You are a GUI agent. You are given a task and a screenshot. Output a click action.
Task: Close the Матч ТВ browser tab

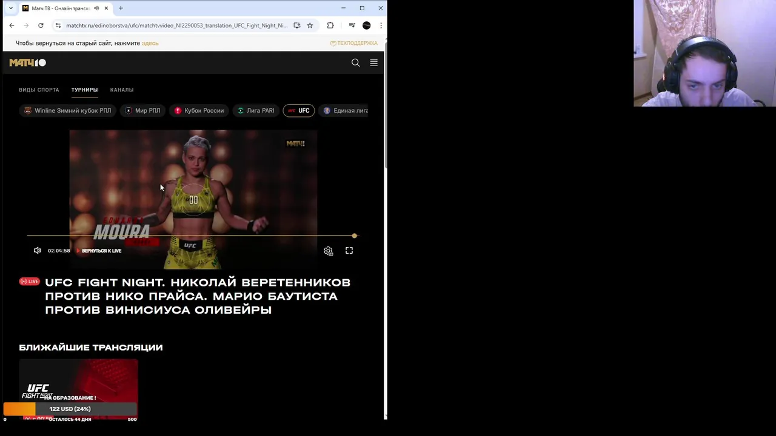[x=106, y=8]
